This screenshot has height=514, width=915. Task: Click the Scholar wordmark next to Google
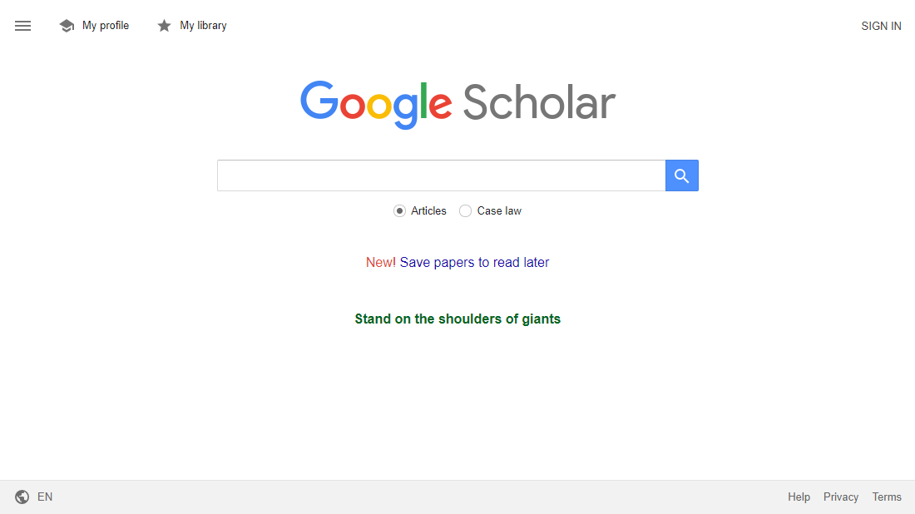[x=538, y=101]
